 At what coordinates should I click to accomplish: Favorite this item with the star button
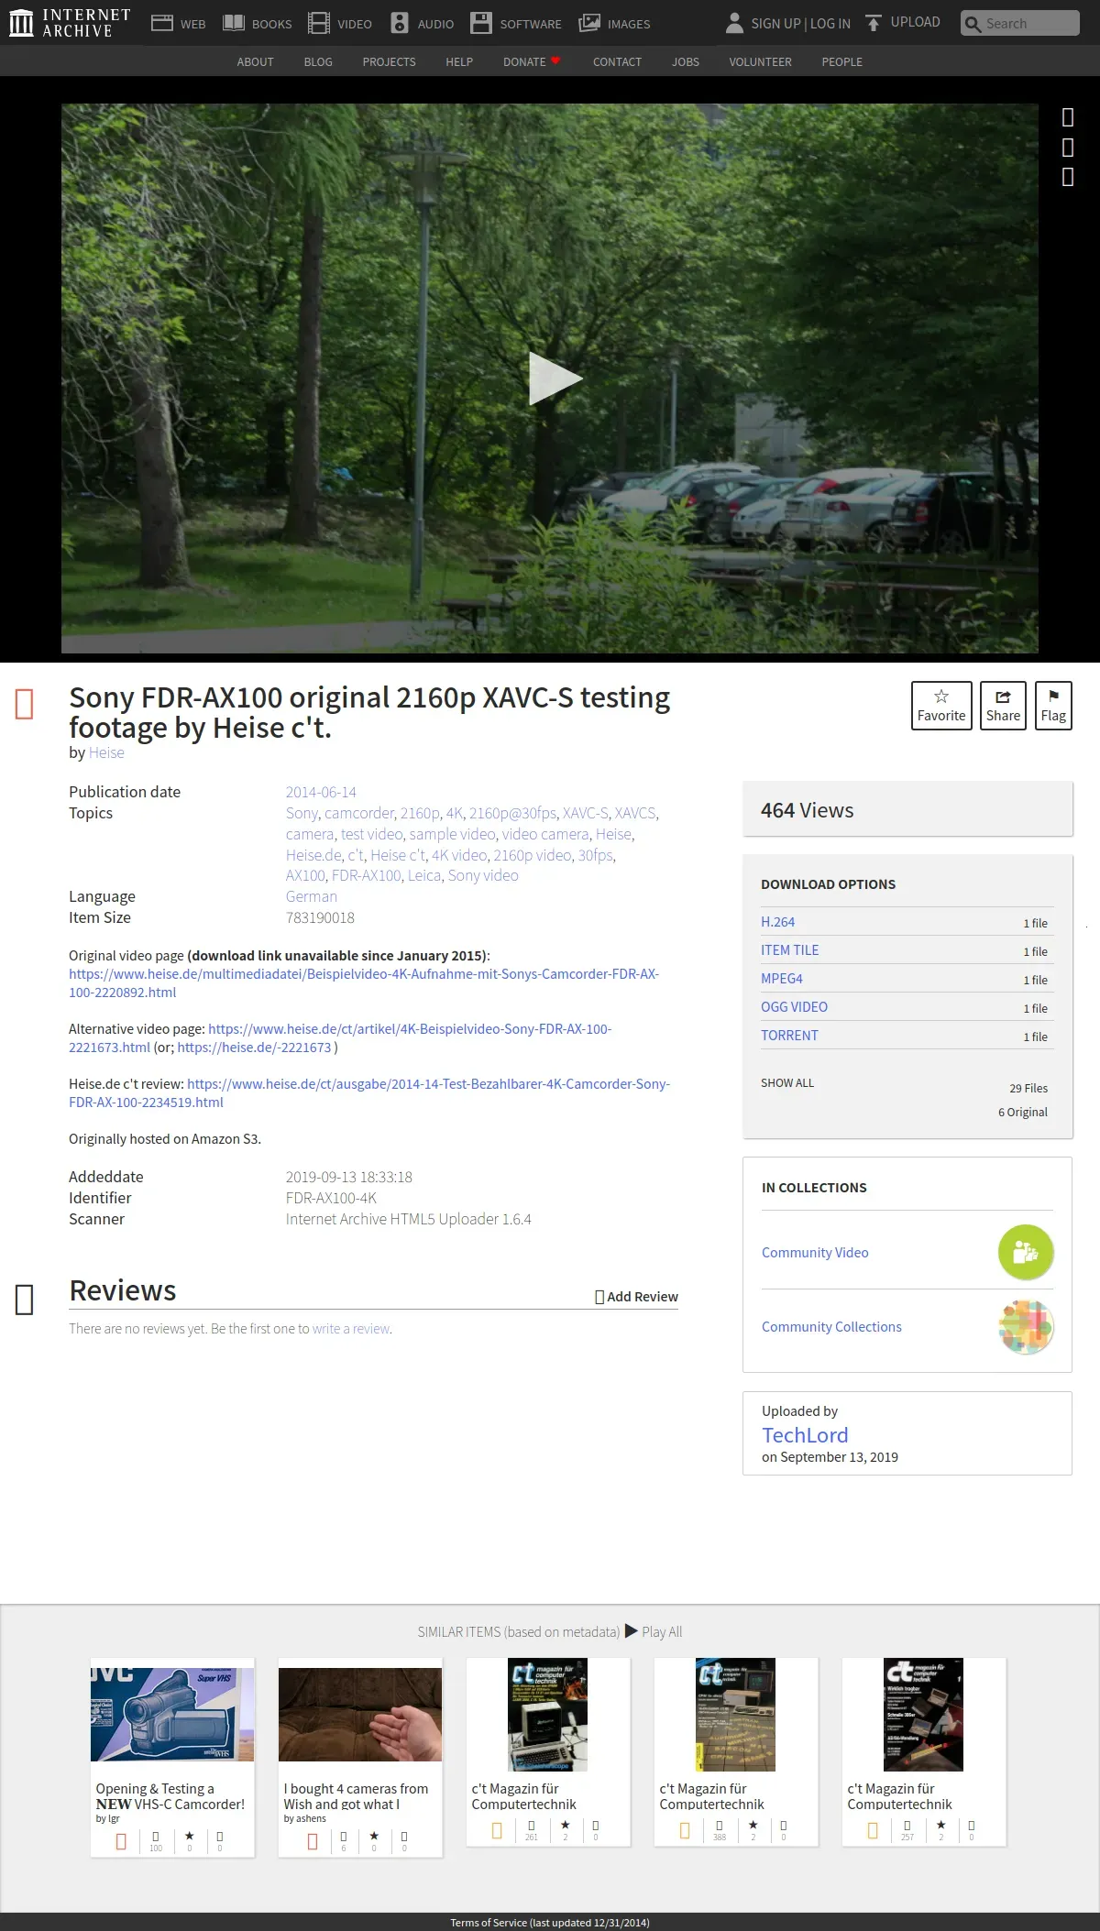(941, 706)
